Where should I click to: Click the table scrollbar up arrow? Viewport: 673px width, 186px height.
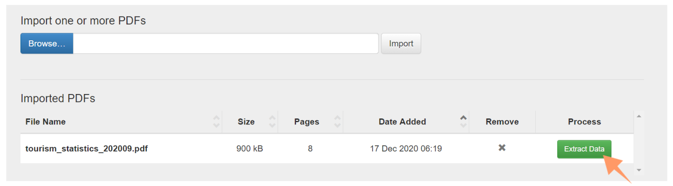point(639,116)
